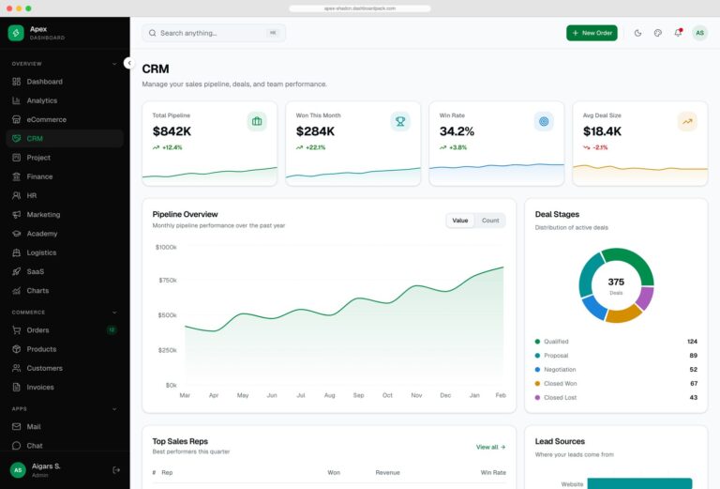The image size is (720, 489).
Task: Click the magnifier search icon
Action: 153,33
